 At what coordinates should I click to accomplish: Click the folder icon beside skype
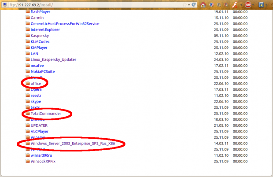(x=28, y=101)
